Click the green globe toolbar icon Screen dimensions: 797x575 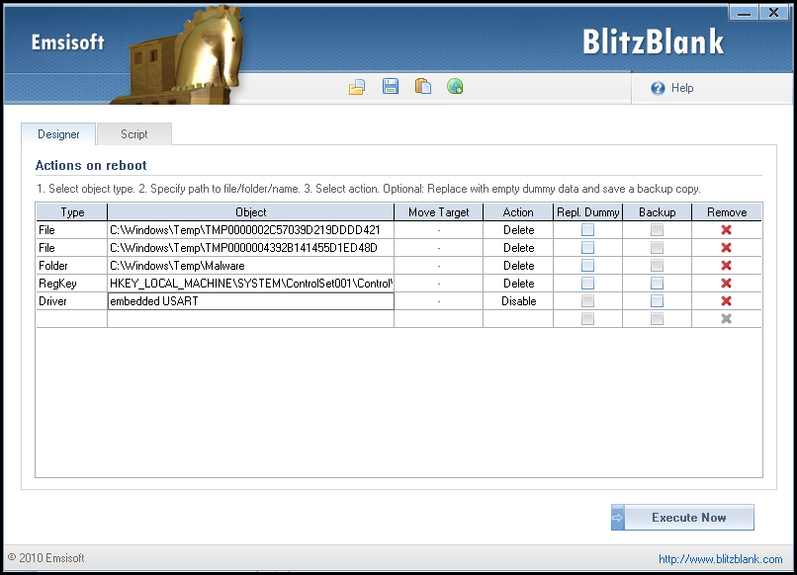tap(455, 86)
